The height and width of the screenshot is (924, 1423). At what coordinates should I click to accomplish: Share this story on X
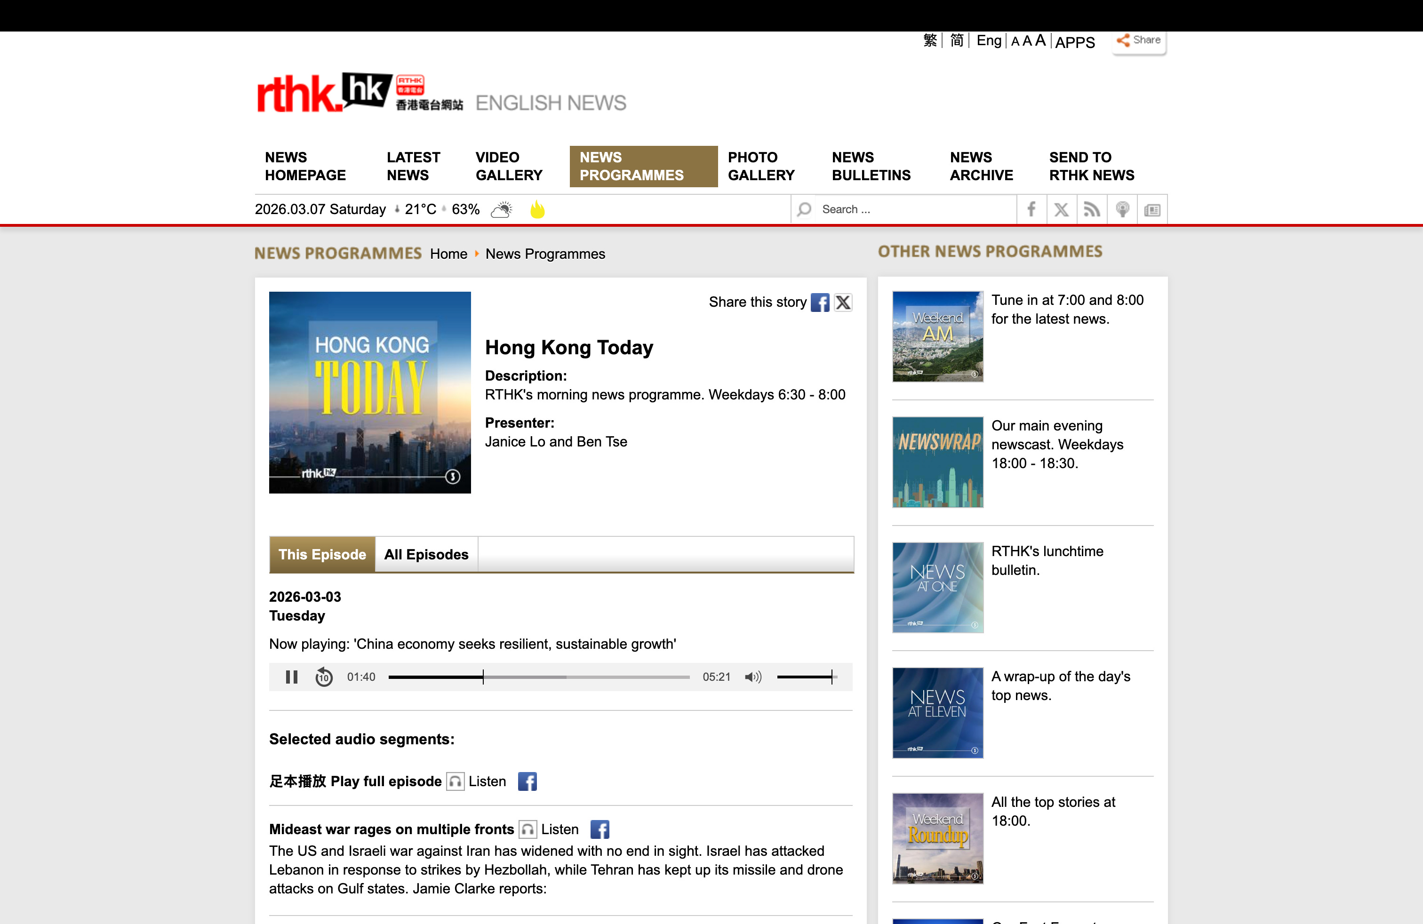[843, 303]
